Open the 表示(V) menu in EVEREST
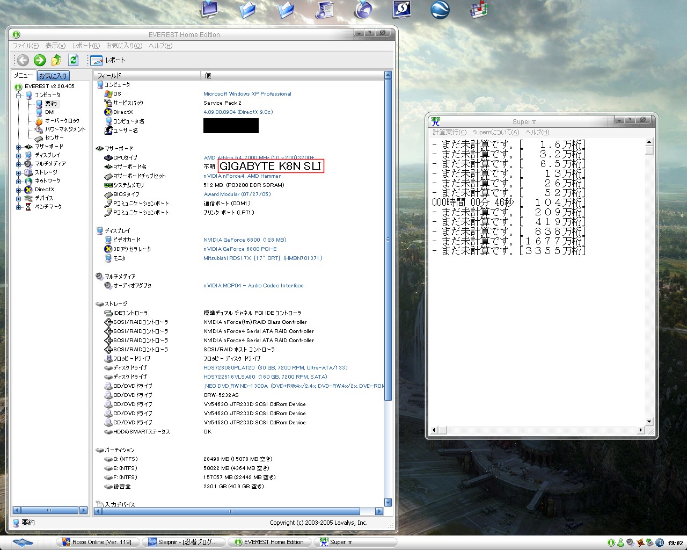Image resolution: width=687 pixels, height=550 pixels. 55,46
